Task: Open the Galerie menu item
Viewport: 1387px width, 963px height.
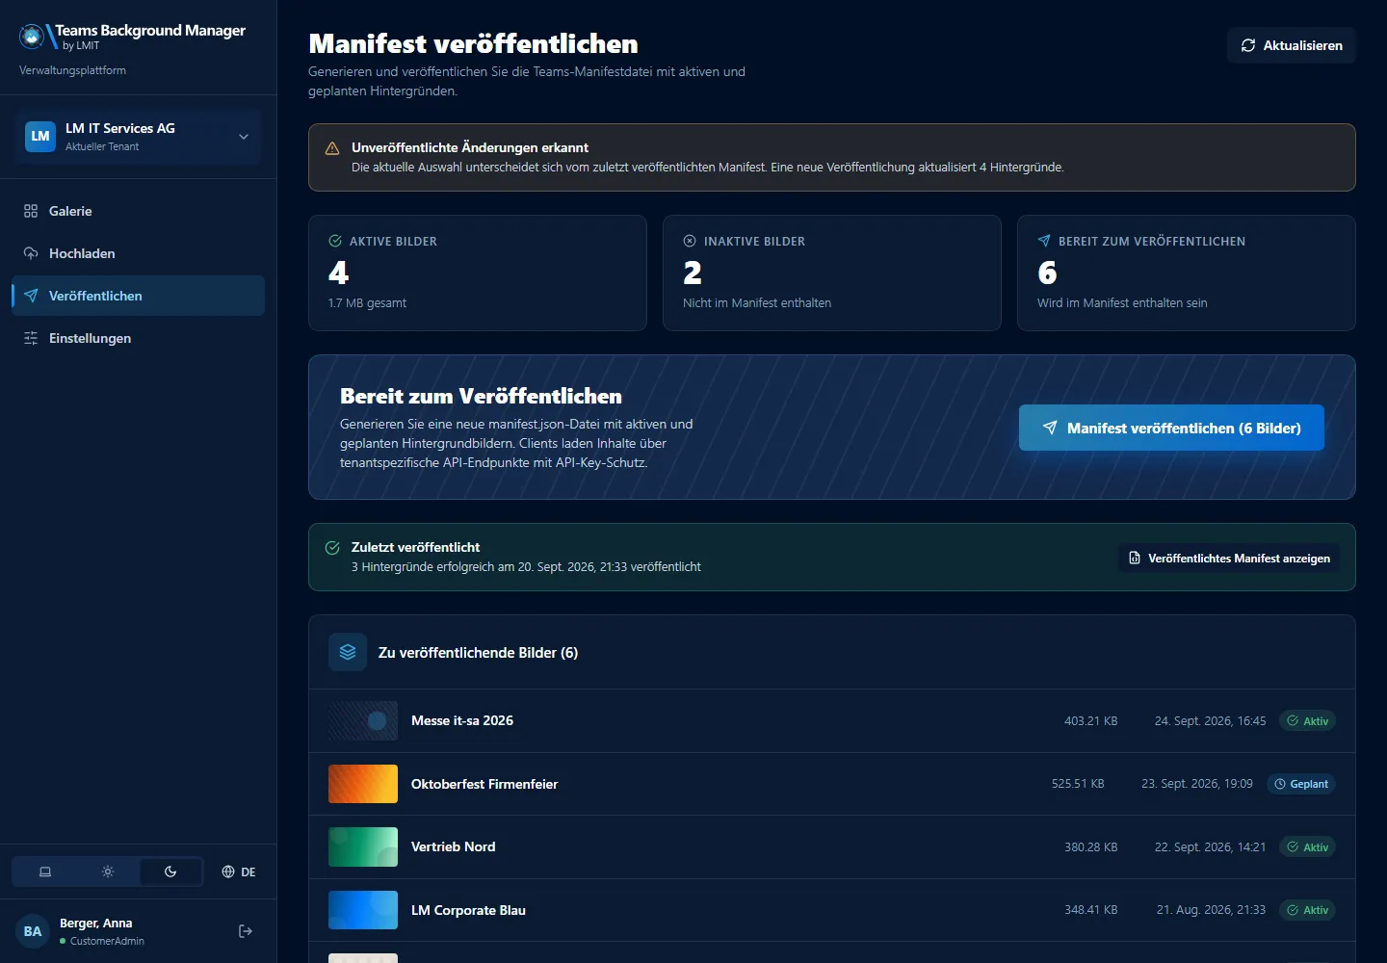Action: click(139, 211)
